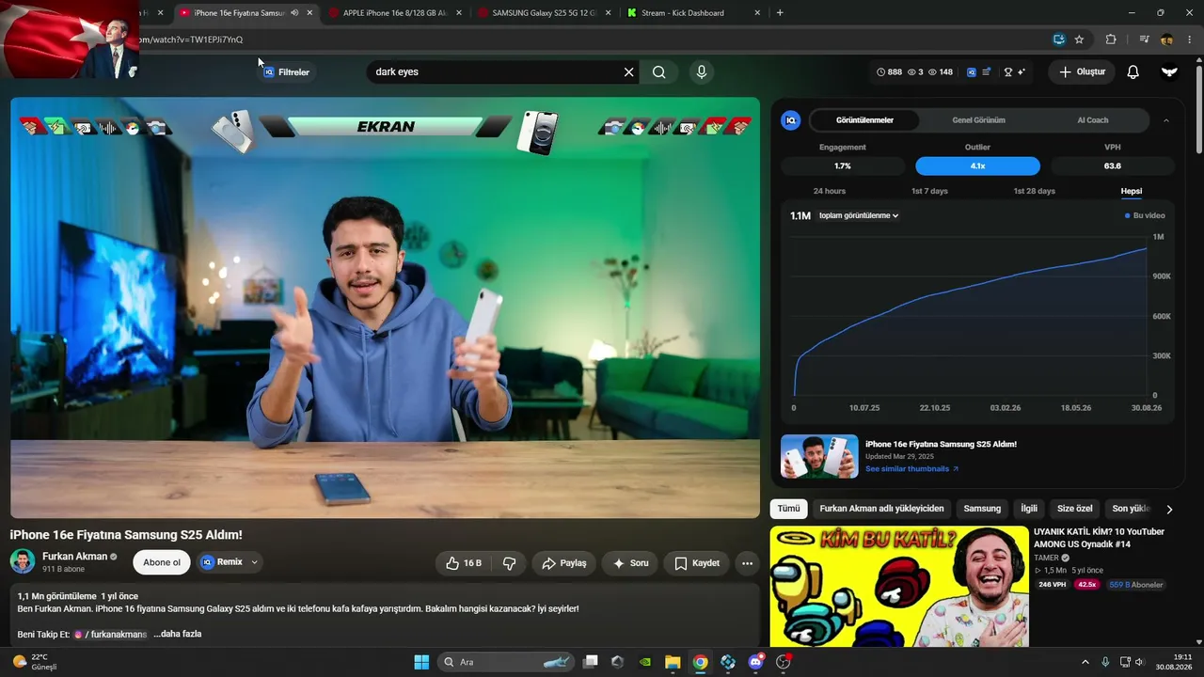1204x677 pixels.
Task: Click the vidIQ sparkle AI icon
Action: point(1022,72)
